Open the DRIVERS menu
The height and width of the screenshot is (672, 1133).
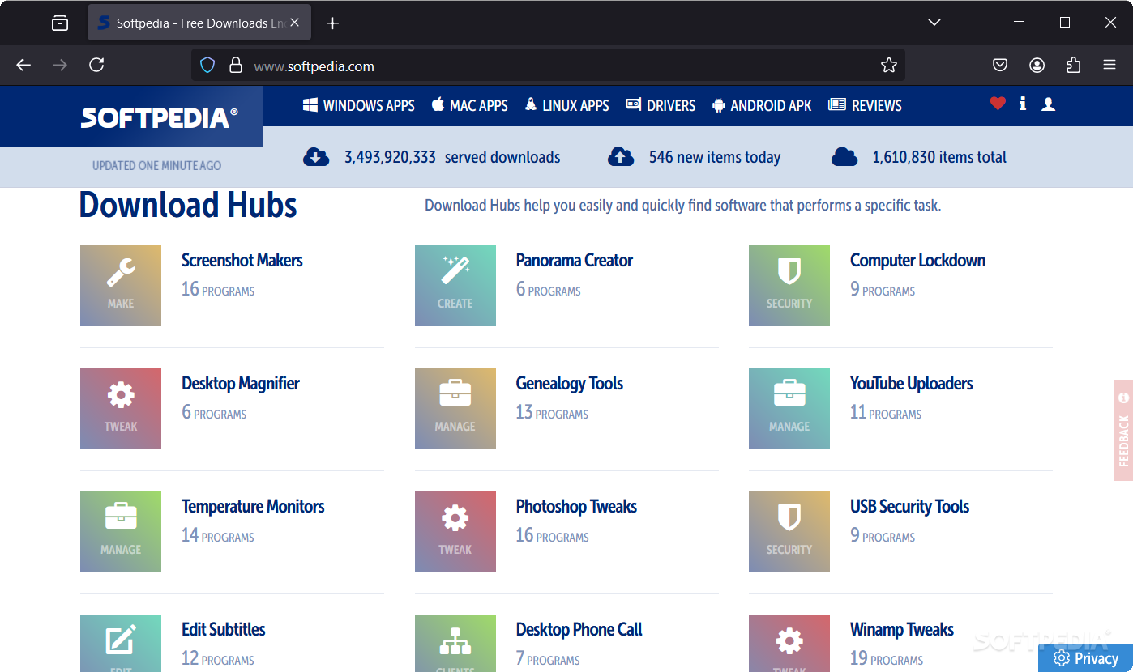pyautogui.click(x=661, y=105)
